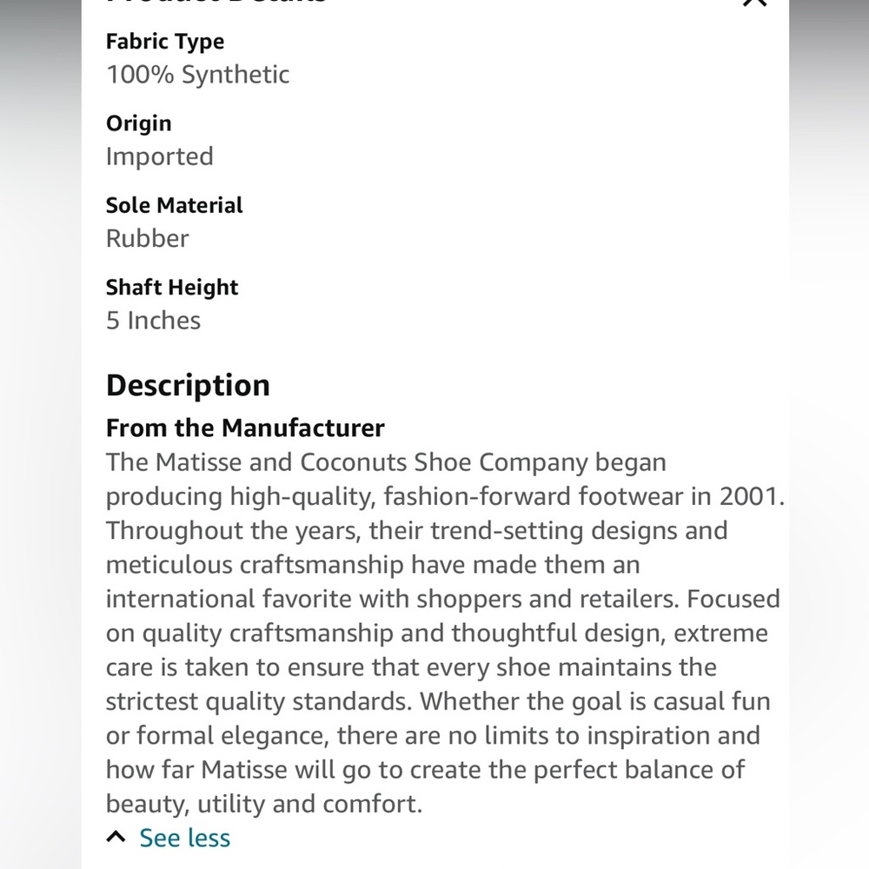Click the Imported origin value

[x=160, y=156]
